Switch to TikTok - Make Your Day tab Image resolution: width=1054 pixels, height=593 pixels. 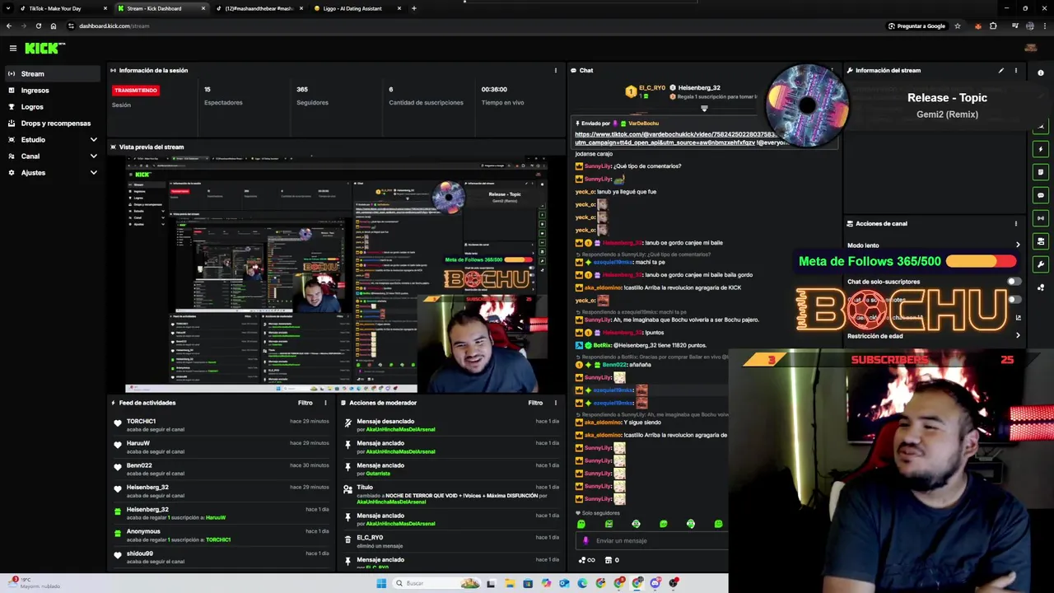pyautogui.click(x=63, y=8)
